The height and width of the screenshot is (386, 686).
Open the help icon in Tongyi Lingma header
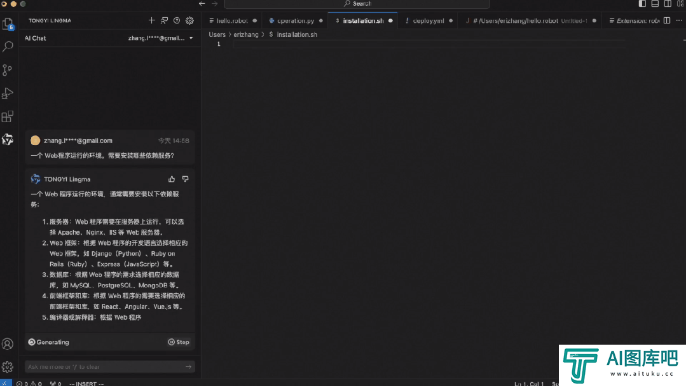[x=177, y=20]
